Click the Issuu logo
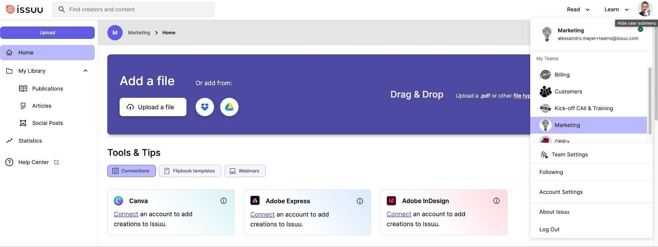 (x=24, y=9)
